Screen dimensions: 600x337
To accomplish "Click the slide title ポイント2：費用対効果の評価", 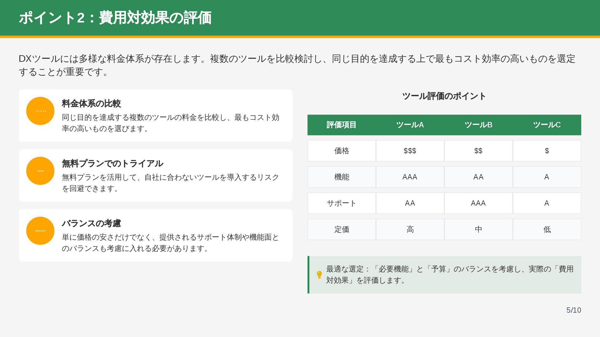I will coord(115,18).
